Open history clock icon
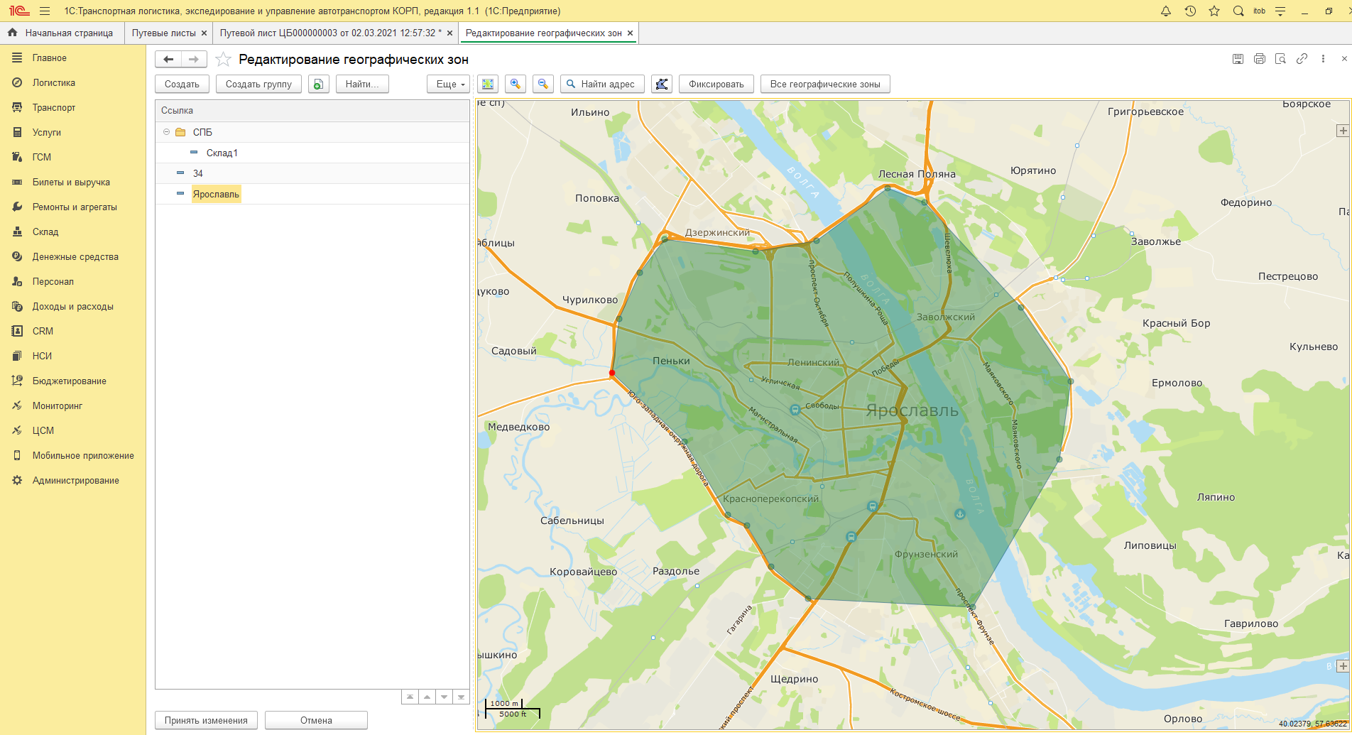This screenshot has width=1352, height=735. [1190, 11]
